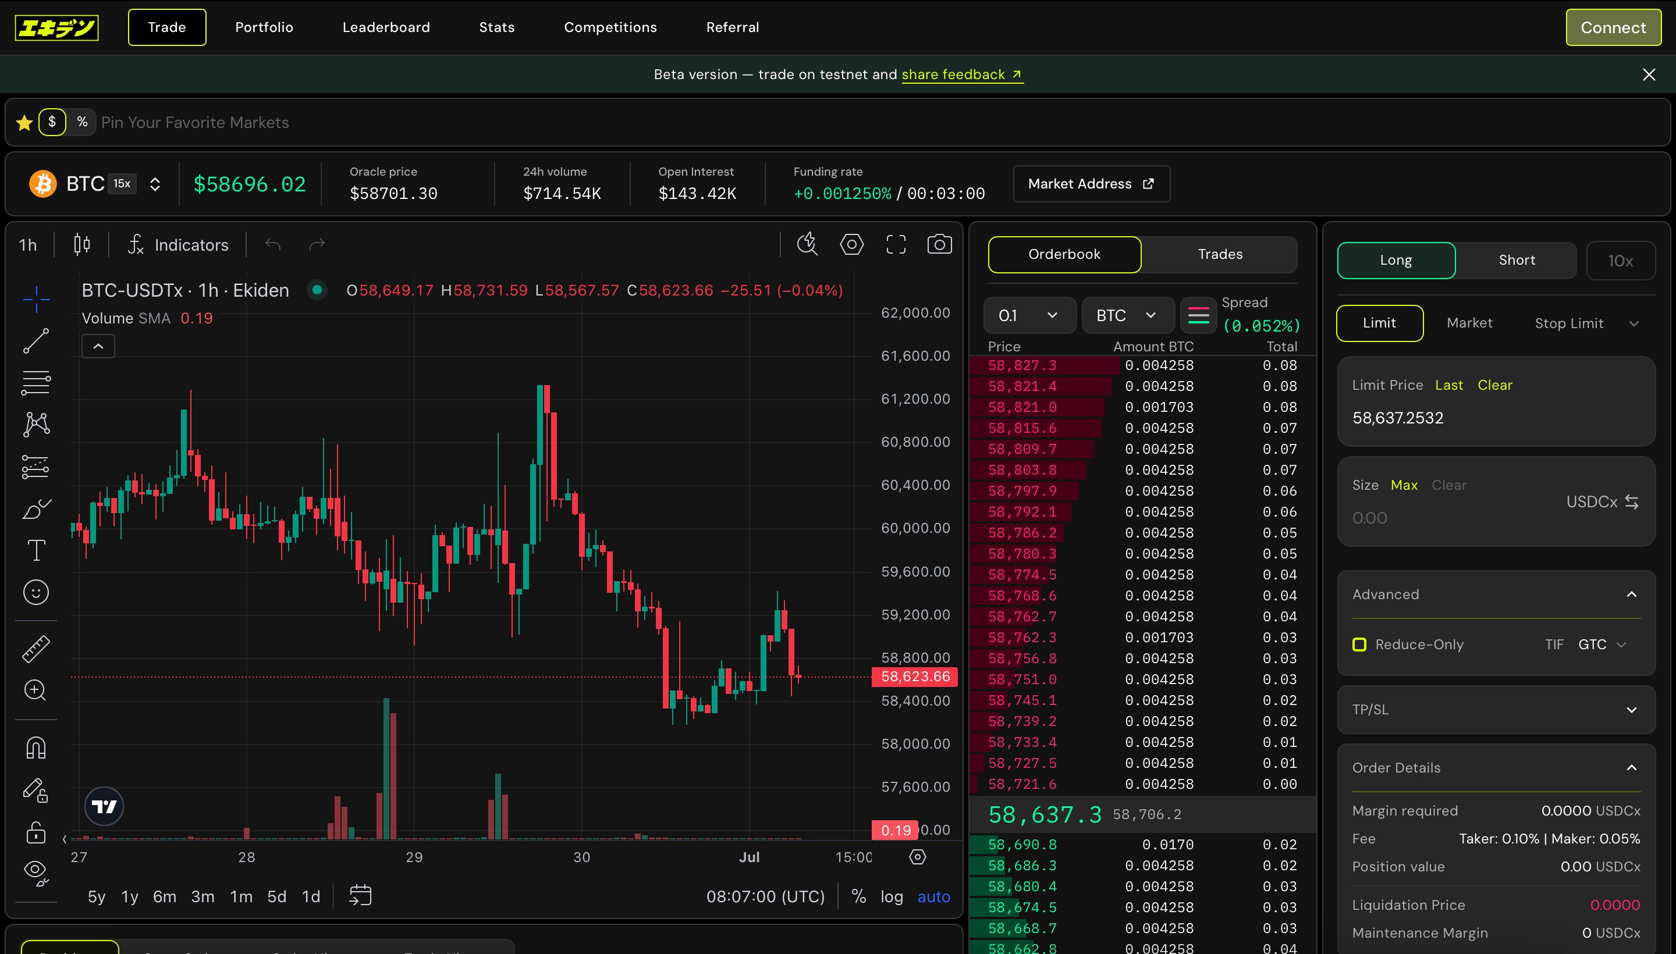Click the undo arrow in chart toolbar
This screenshot has height=954, width=1676.
[274, 244]
